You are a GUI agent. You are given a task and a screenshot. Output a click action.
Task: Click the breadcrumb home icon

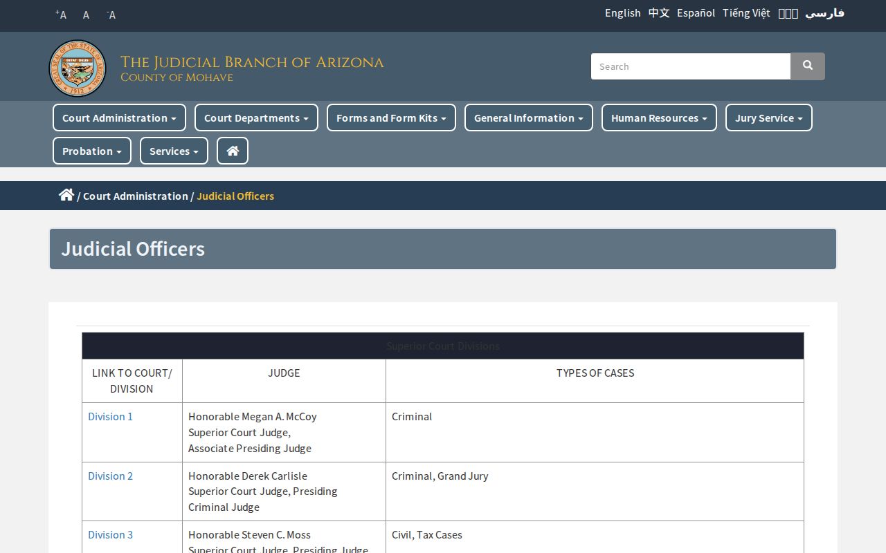66,195
